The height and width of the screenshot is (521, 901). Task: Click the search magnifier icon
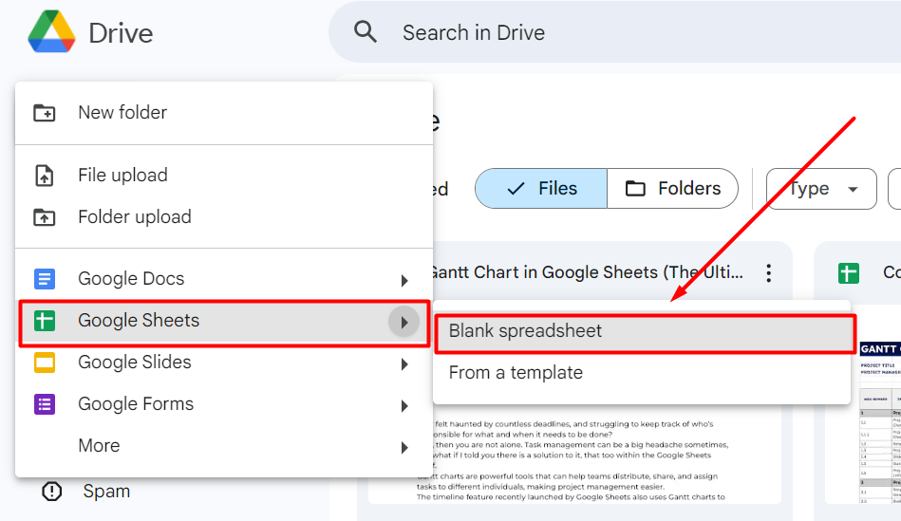click(366, 32)
